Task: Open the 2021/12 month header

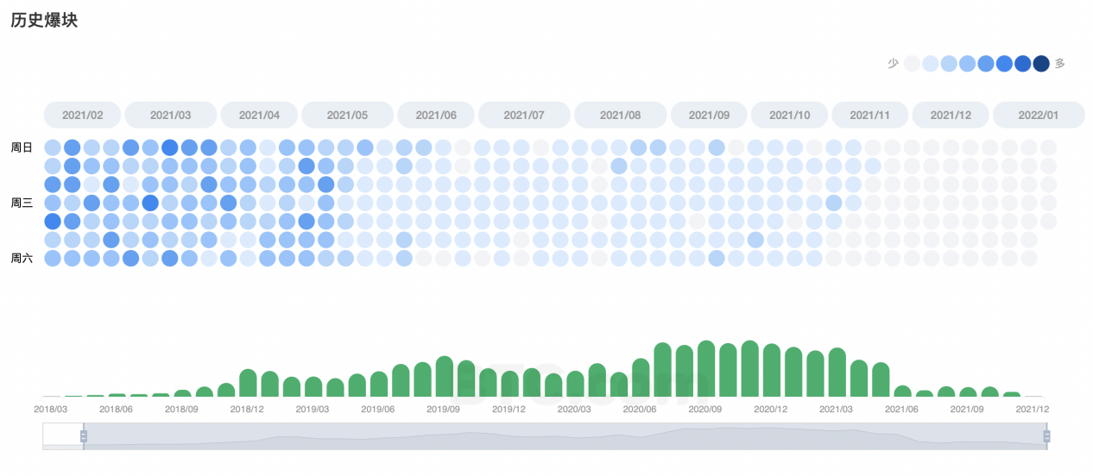Action: tap(951, 115)
